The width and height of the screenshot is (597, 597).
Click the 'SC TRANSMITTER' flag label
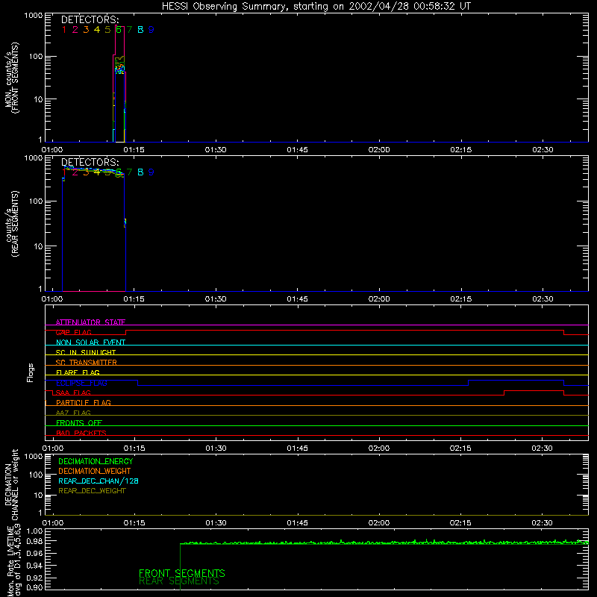(x=87, y=363)
